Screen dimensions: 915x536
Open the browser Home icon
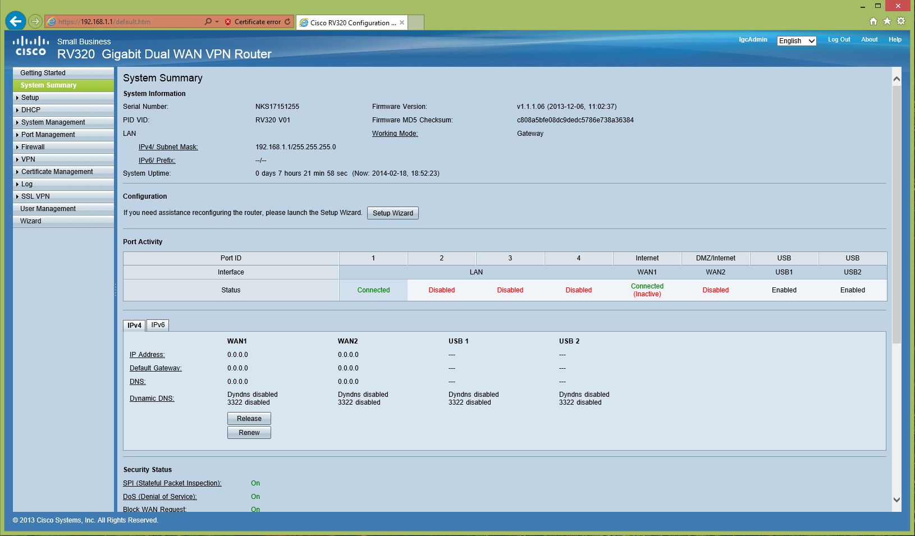click(x=873, y=21)
